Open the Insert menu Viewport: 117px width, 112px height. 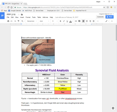click(x=22, y=17)
